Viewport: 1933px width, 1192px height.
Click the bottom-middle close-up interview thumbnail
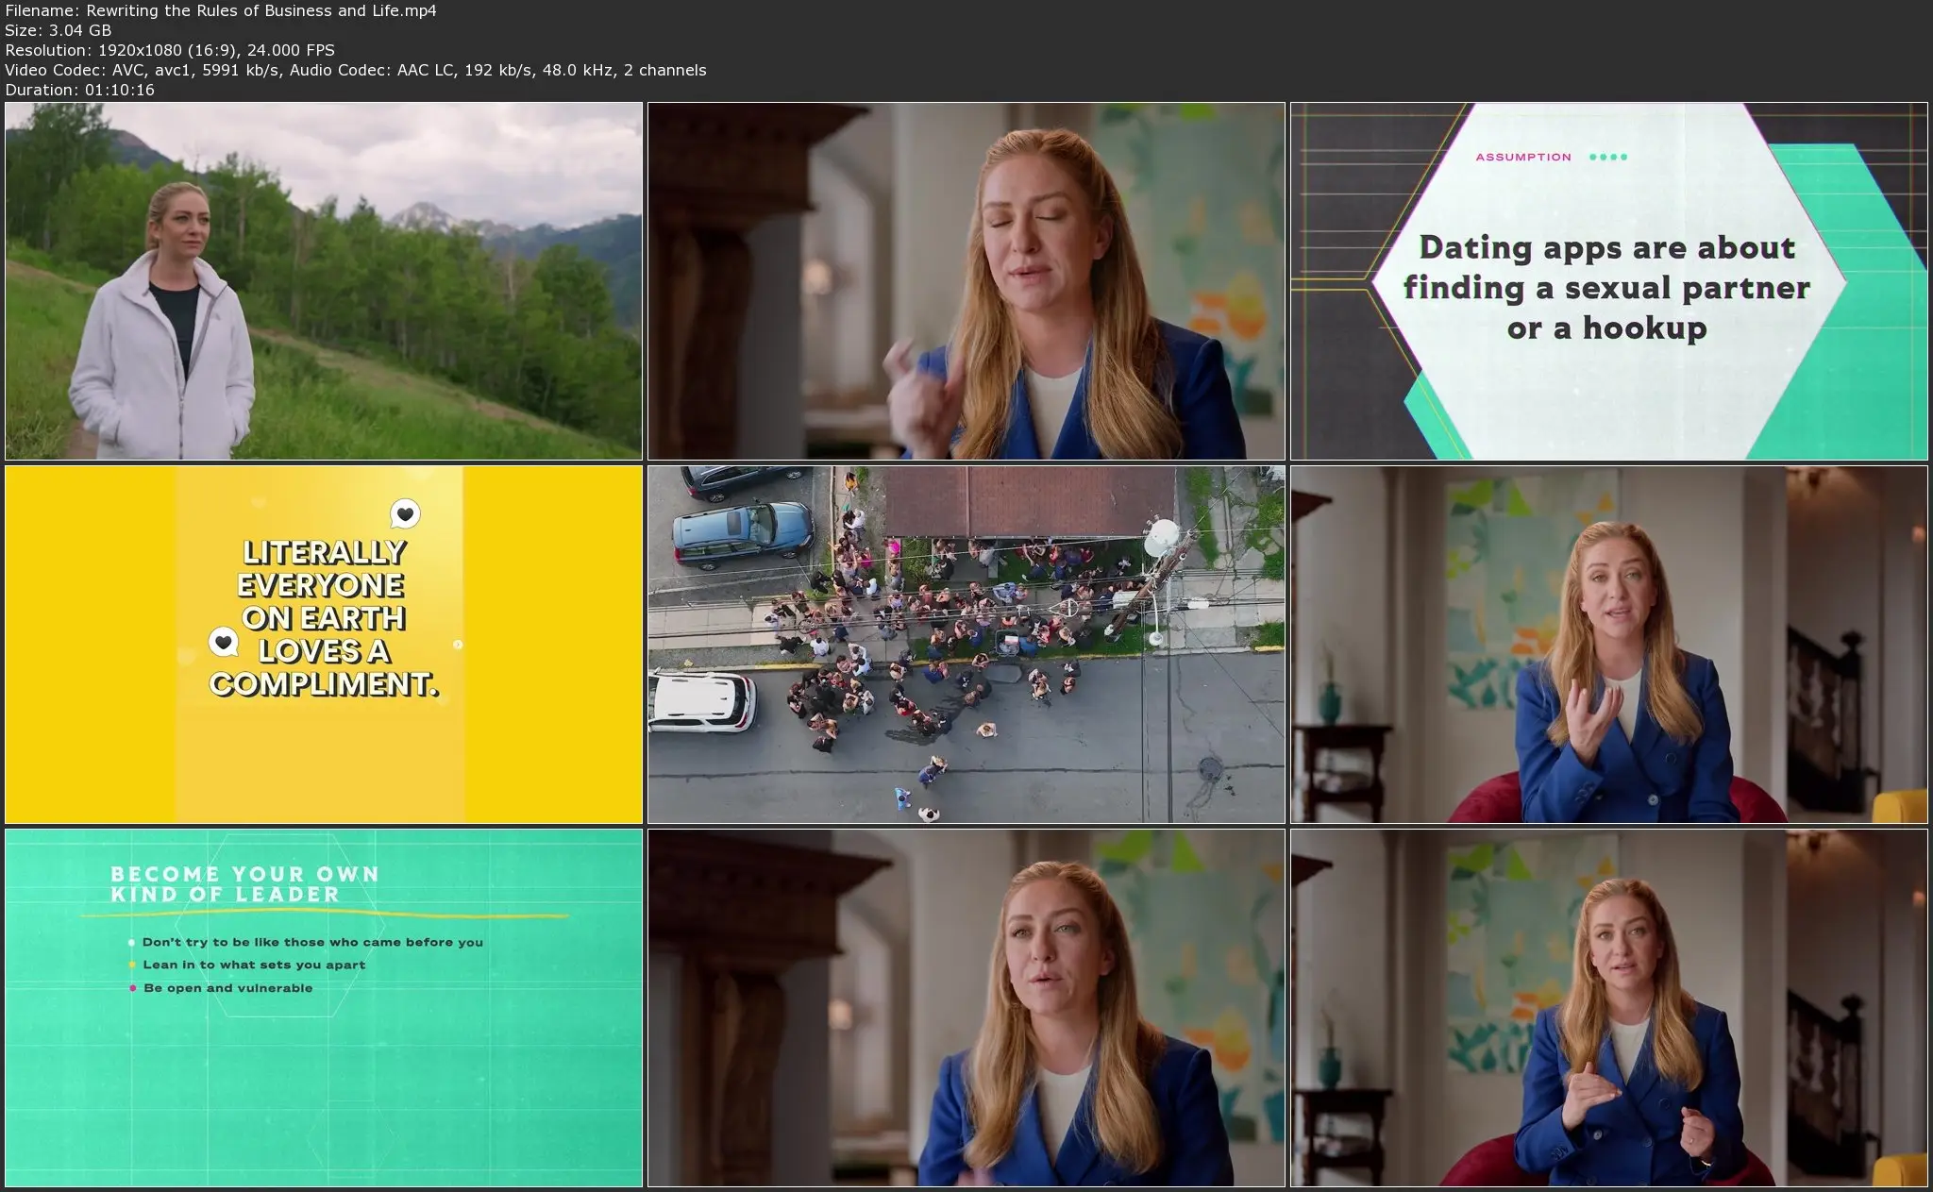[966, 1008]
